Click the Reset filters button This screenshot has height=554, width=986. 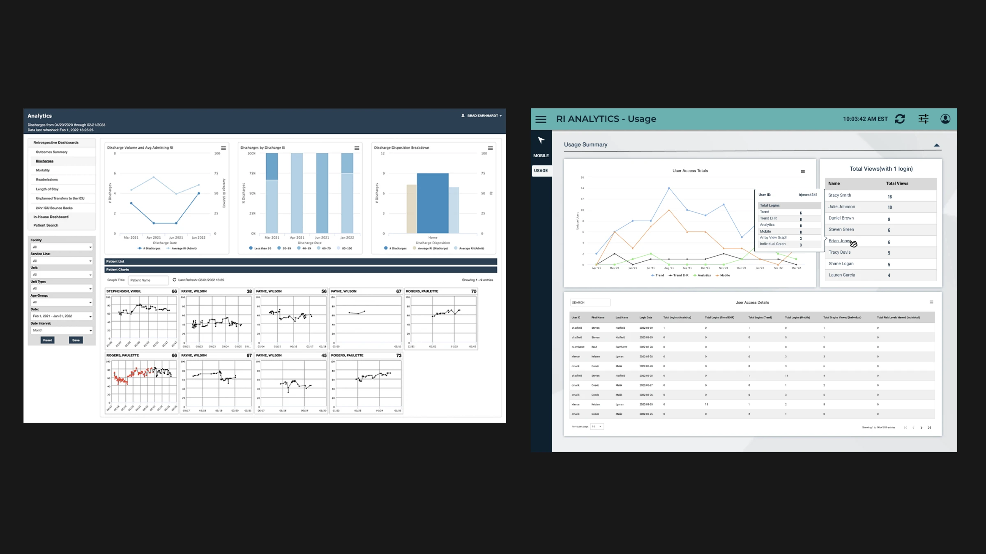coord(48,340)
